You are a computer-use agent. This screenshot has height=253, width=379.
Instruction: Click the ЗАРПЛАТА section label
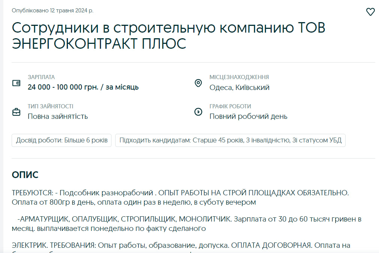click(41, 77)
